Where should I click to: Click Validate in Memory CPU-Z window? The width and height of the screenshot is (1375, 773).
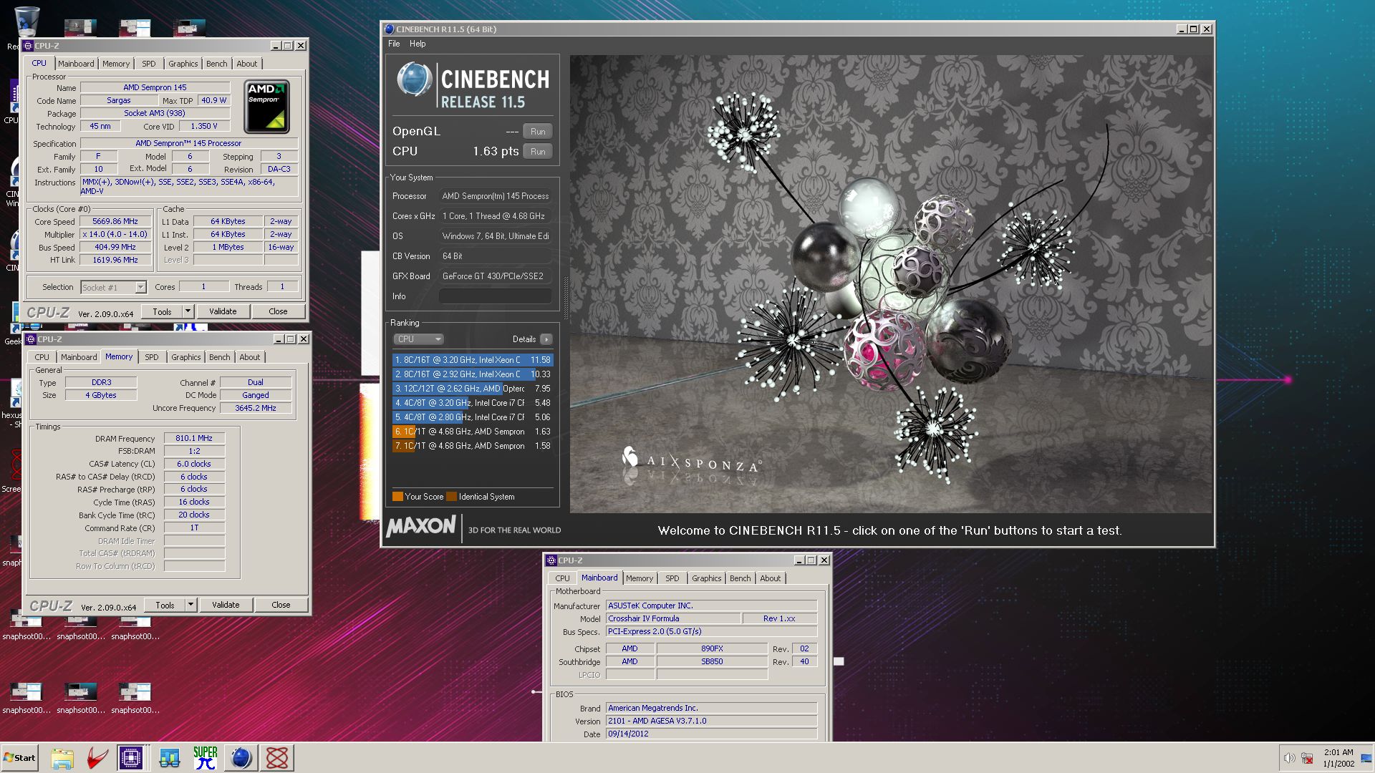pyautogui.click(x=226, y=606)
